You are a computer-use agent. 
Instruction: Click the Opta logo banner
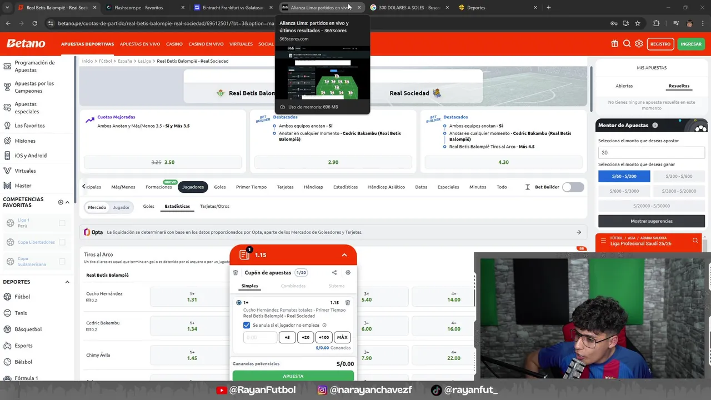pos(93,232)
